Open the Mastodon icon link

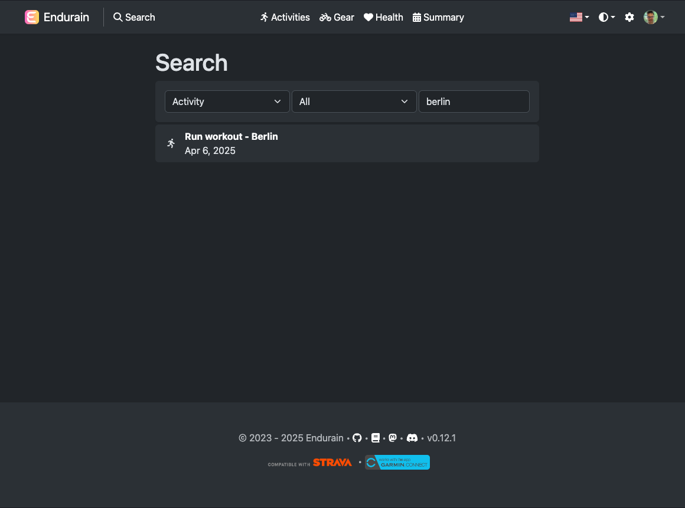(x=393, y=438)
